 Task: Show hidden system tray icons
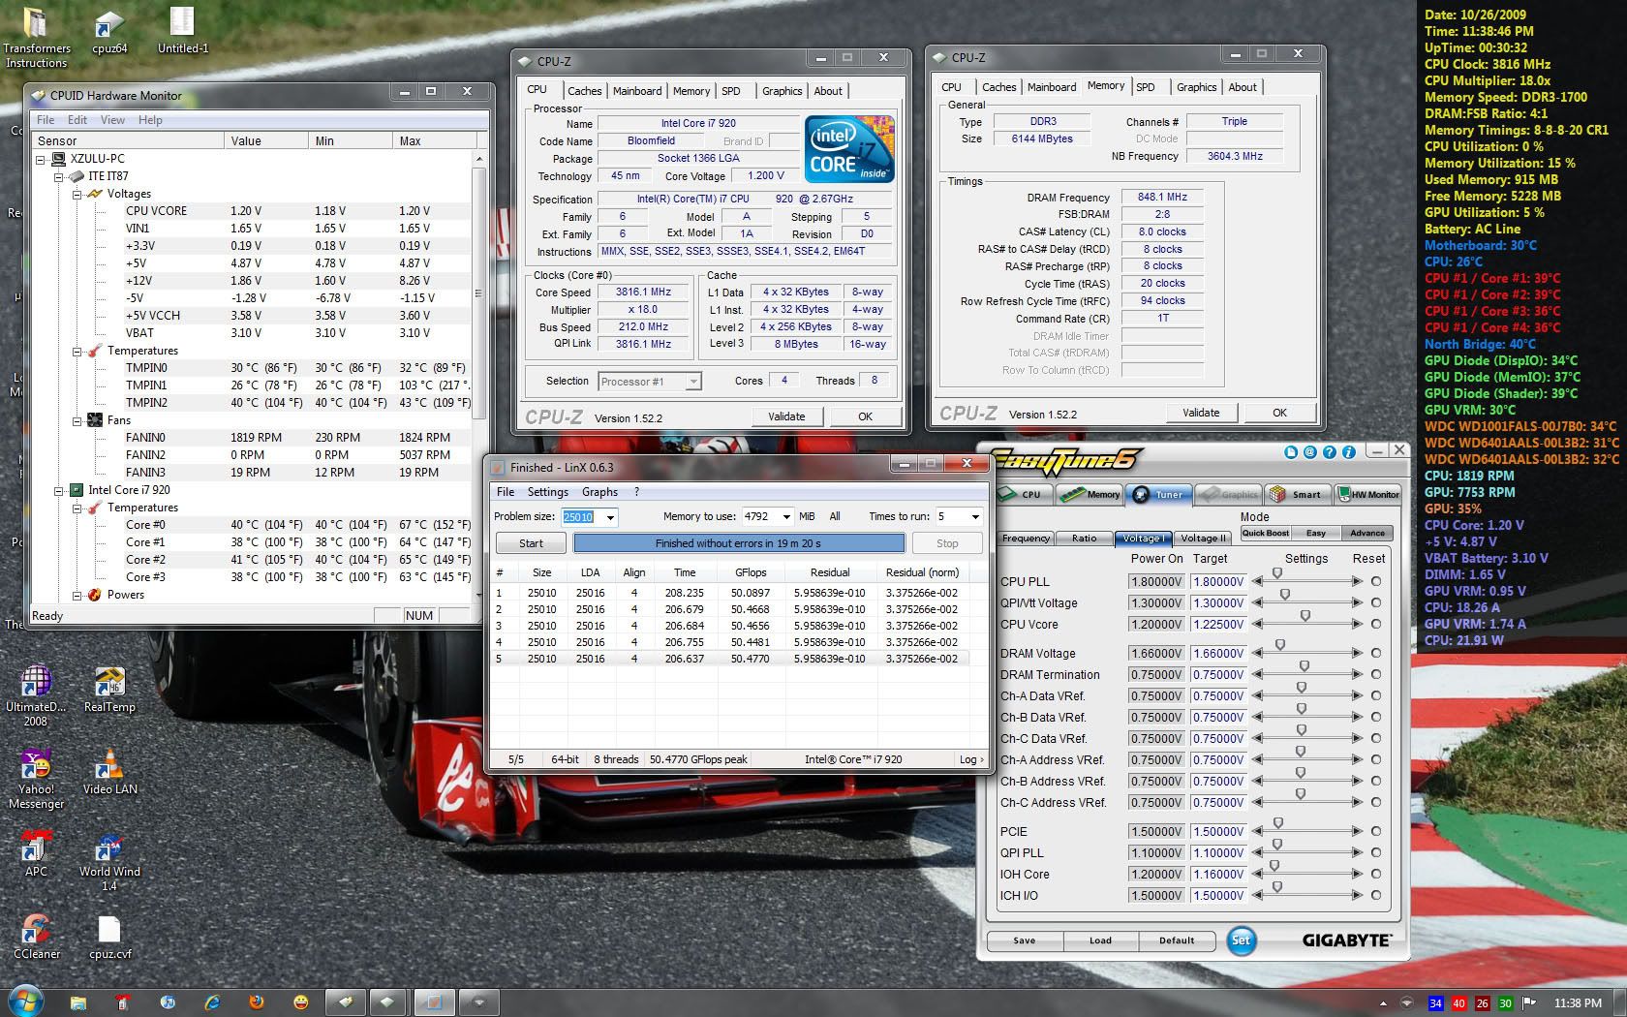tap(1384, 1003)
